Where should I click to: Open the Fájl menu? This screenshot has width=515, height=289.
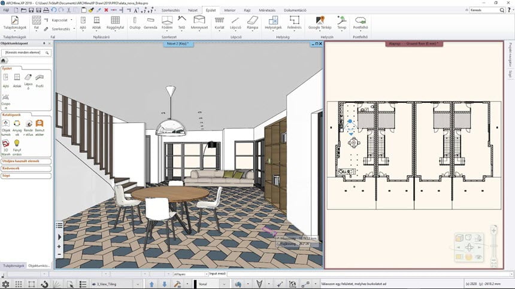(x=6, y=10)
